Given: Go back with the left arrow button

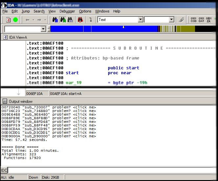Looking at the screenshot, I should tap(28, 20).
